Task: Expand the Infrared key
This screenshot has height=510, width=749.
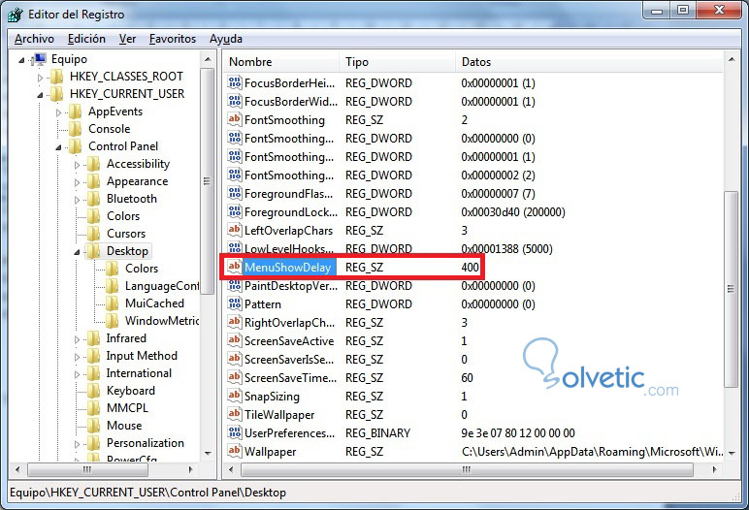Action: point(78,339)
